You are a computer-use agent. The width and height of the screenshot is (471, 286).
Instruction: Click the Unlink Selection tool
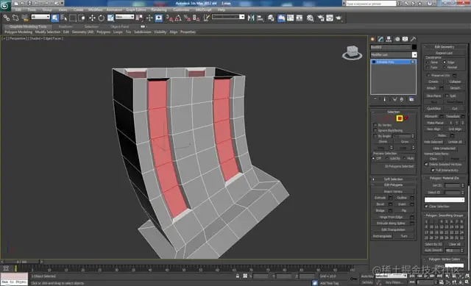click(x=15, y=18)
